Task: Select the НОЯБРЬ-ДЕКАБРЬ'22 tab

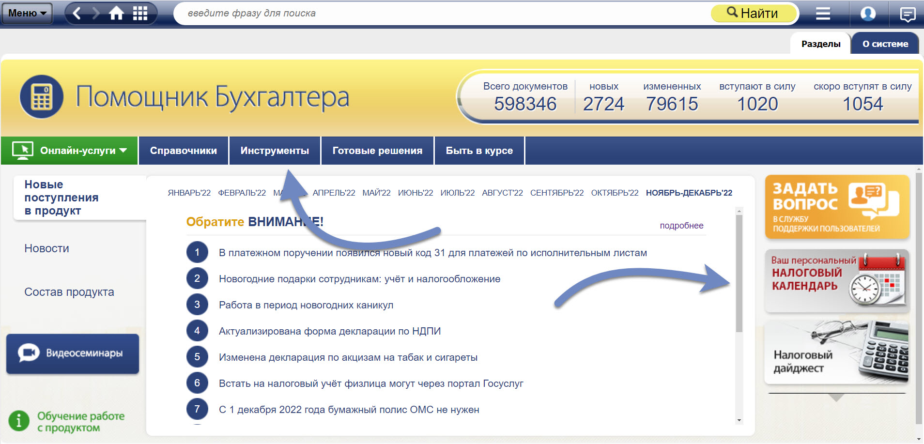Action: pos(689,193)
